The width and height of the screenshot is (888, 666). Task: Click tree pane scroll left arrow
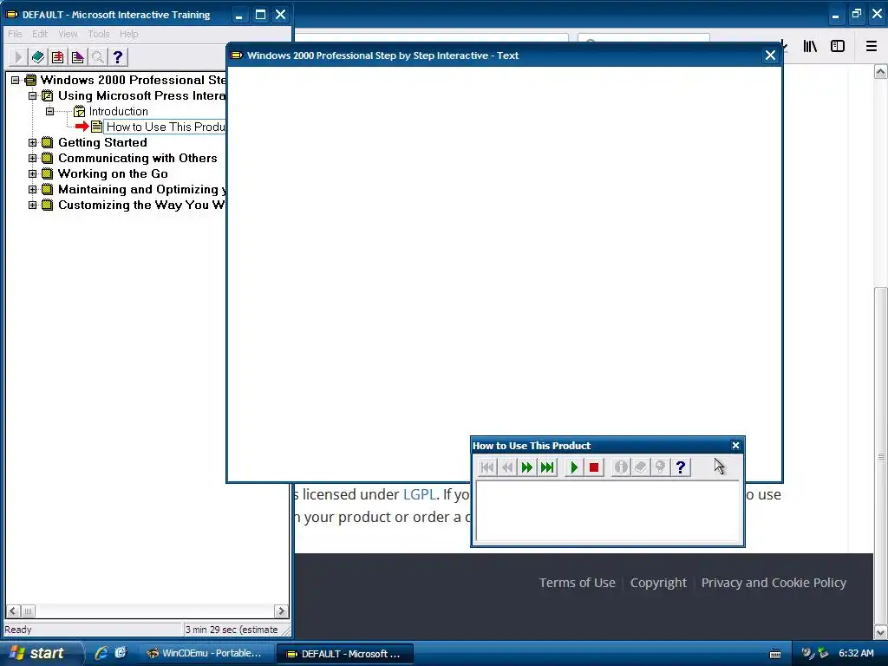(x=12, y=611)
